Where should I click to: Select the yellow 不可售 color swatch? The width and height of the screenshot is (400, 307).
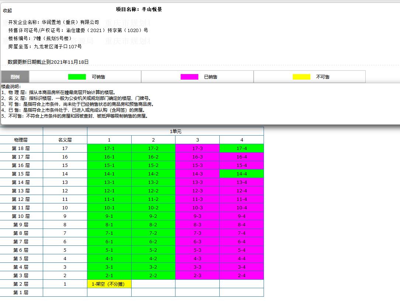tap(302, 77)
